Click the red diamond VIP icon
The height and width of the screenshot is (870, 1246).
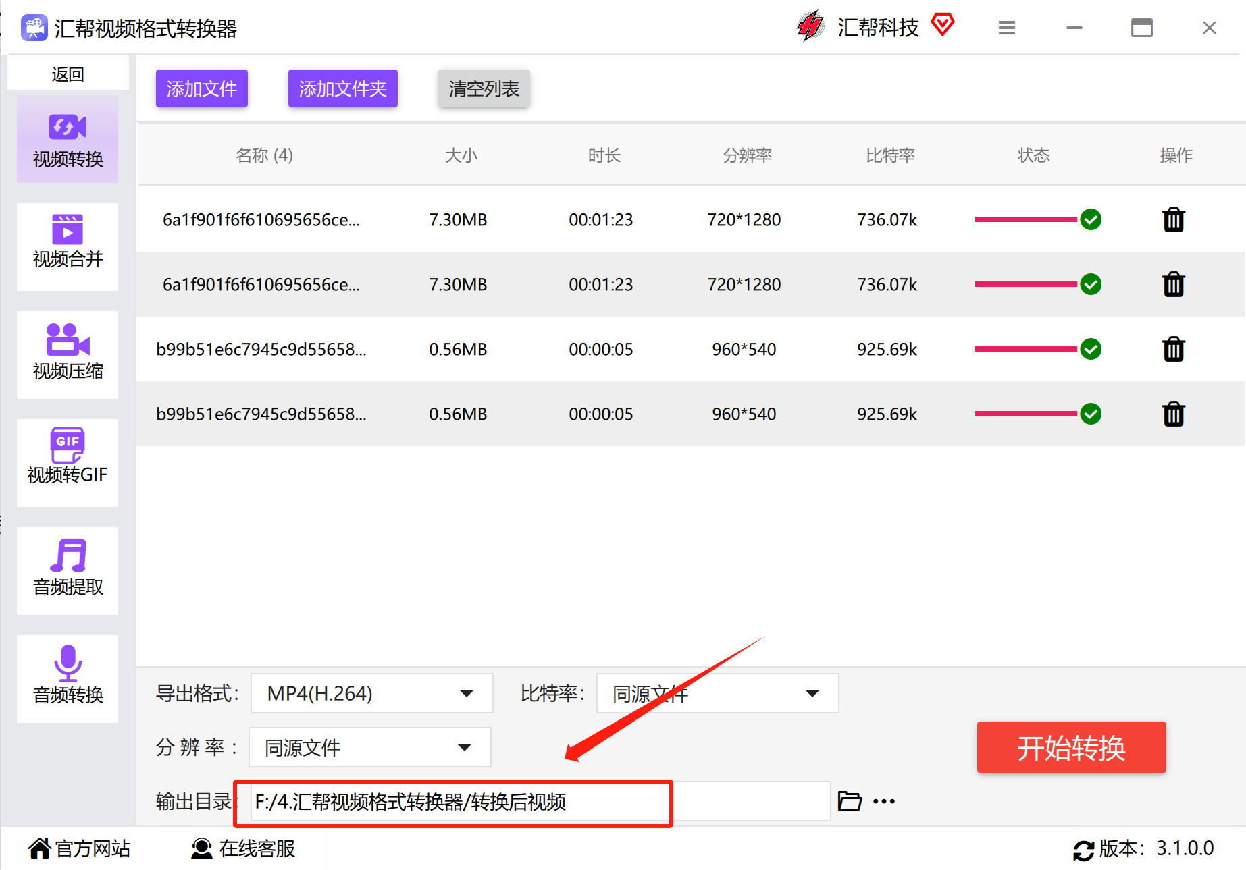tap(943, 25)
